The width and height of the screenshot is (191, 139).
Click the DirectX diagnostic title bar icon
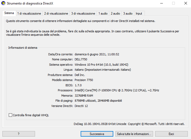(3, 3)
